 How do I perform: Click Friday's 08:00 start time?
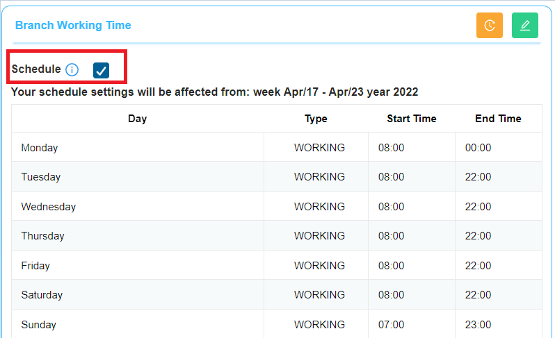(x=391, y=266)
